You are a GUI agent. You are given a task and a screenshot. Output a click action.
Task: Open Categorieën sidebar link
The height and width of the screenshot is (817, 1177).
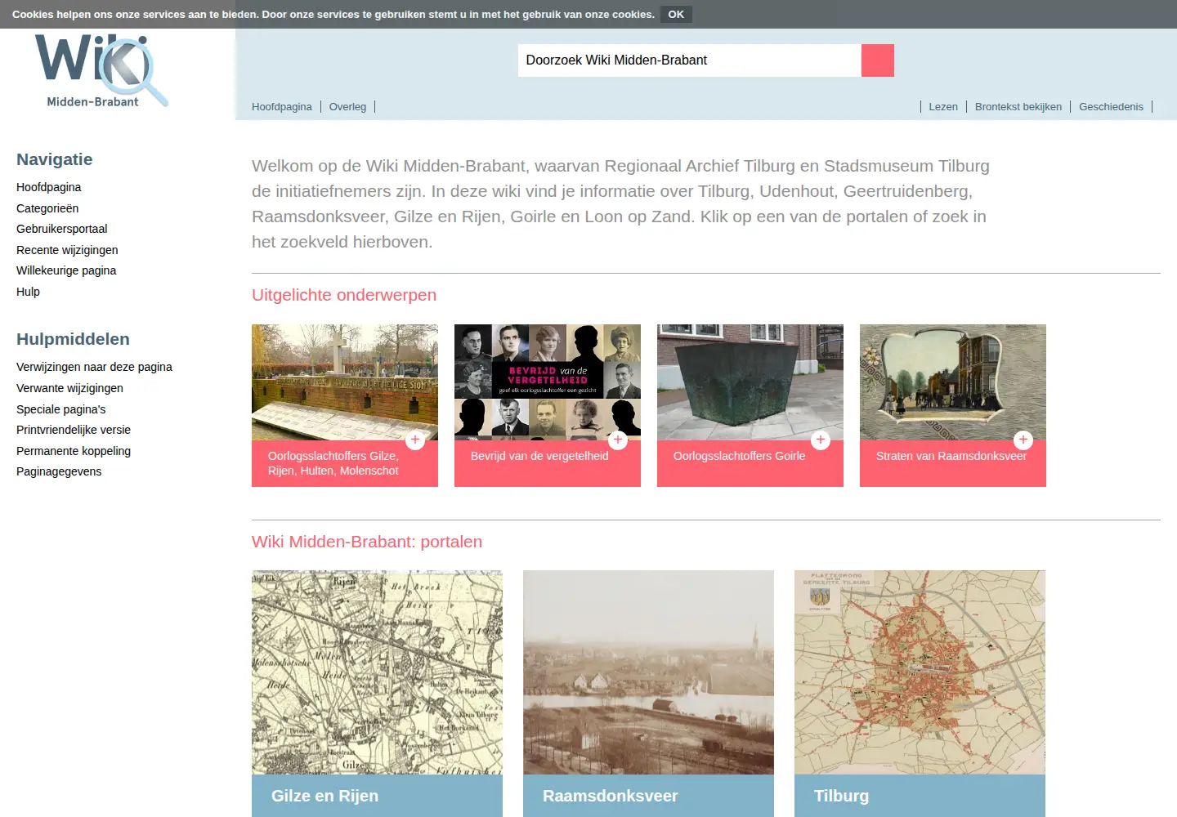tap(47, 208)
